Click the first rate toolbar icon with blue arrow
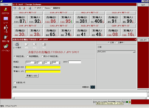The image size is (149, 108). 15,8
